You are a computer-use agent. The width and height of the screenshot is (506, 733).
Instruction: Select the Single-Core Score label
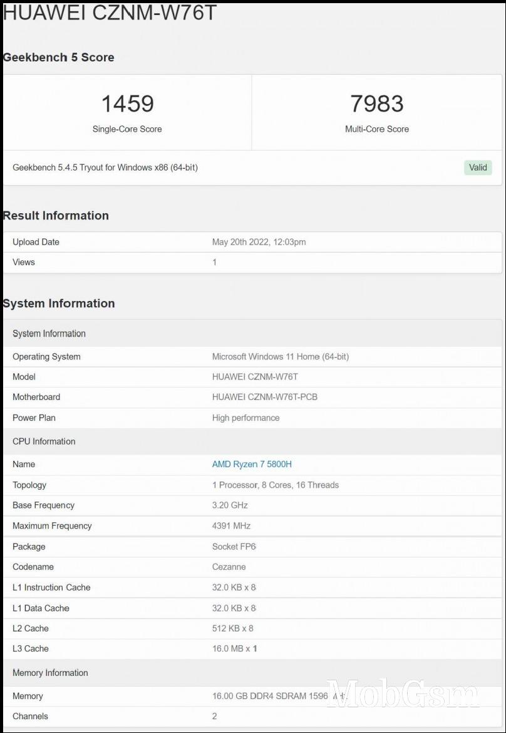[127, 129]
